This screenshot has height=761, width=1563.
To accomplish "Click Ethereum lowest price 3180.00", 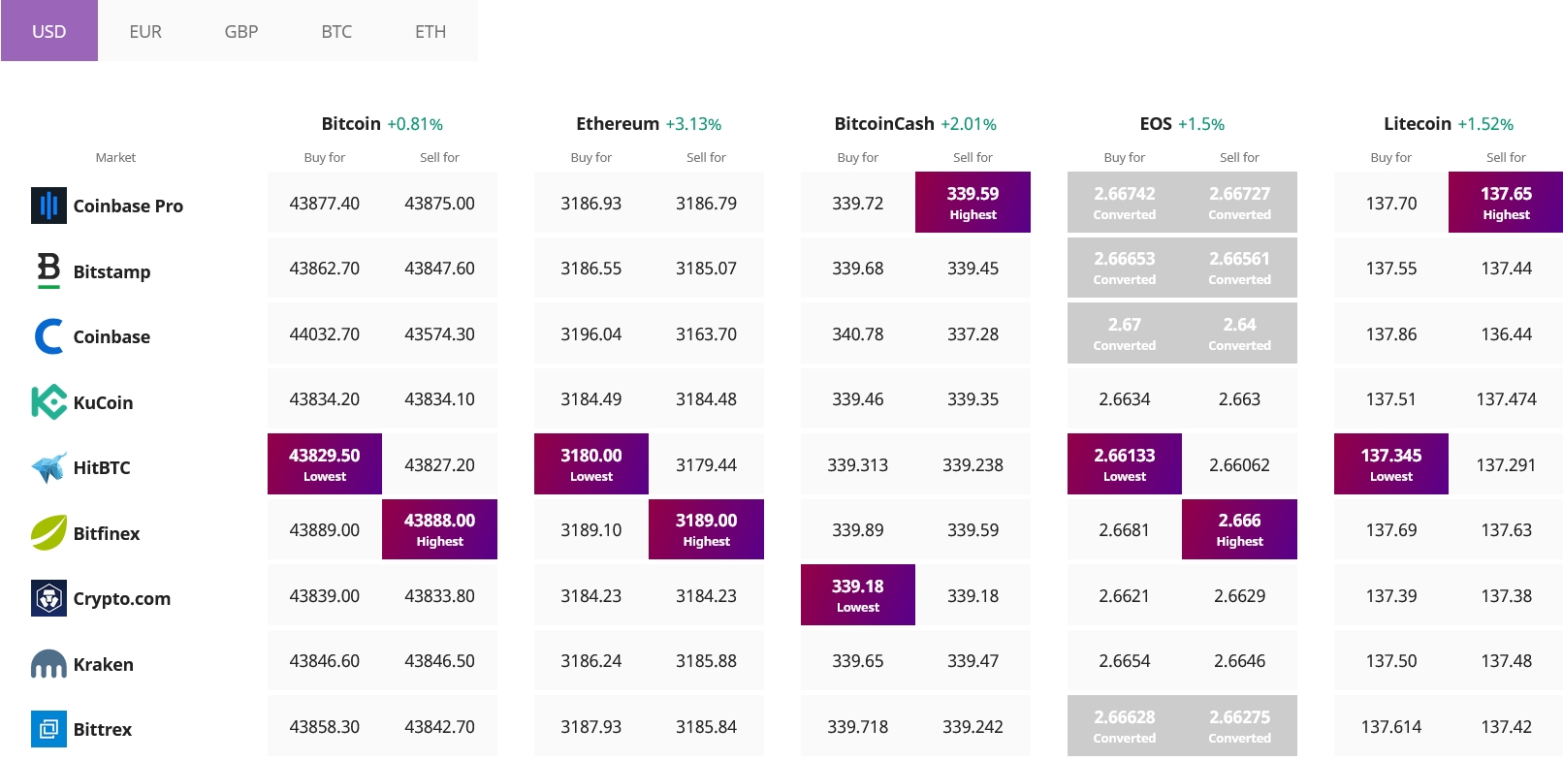I will [591, 464].
